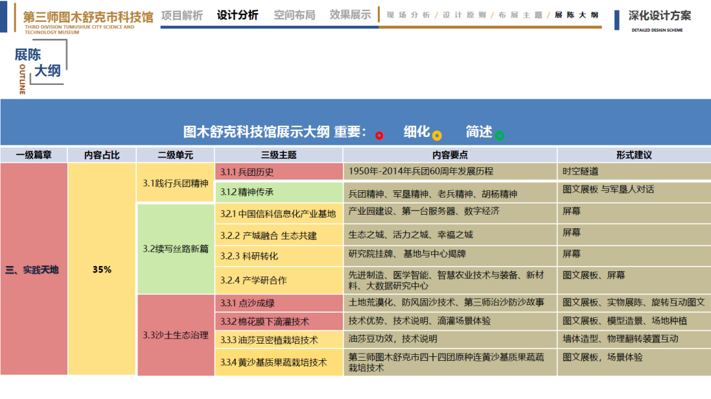Click 四十四团原种连 content cell
The width and height of the screenshot is (711, 399).
pyautogui.click(x=450, y=362)
